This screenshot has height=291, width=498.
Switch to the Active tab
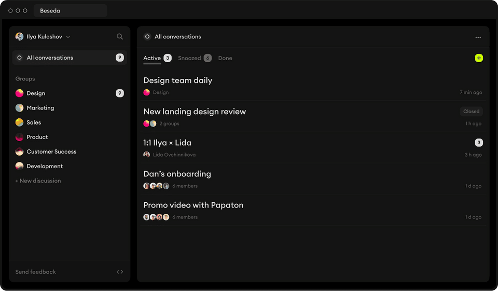point(152,58)
